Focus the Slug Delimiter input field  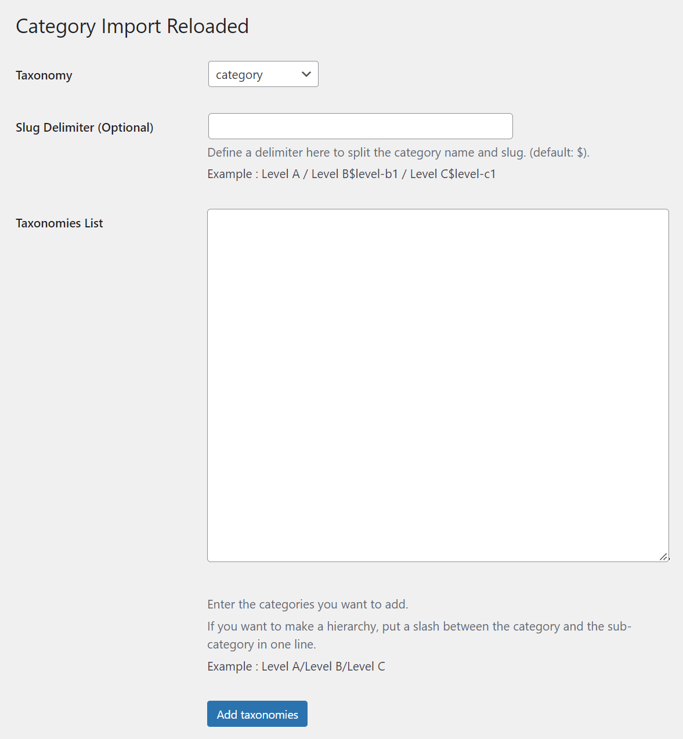click(360, 126)
